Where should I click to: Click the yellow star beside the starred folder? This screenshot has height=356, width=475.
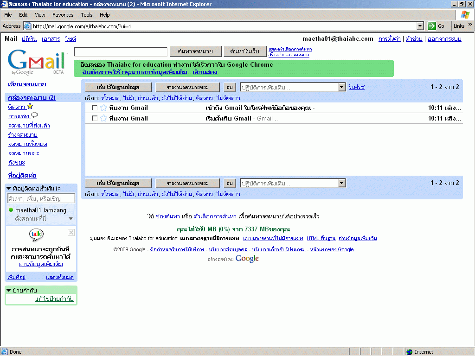tap(30, 107)
